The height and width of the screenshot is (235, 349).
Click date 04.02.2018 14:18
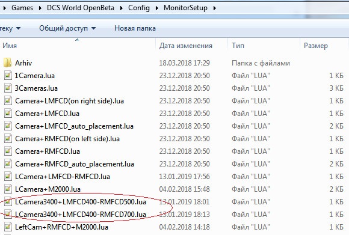(x=184, y=227)
